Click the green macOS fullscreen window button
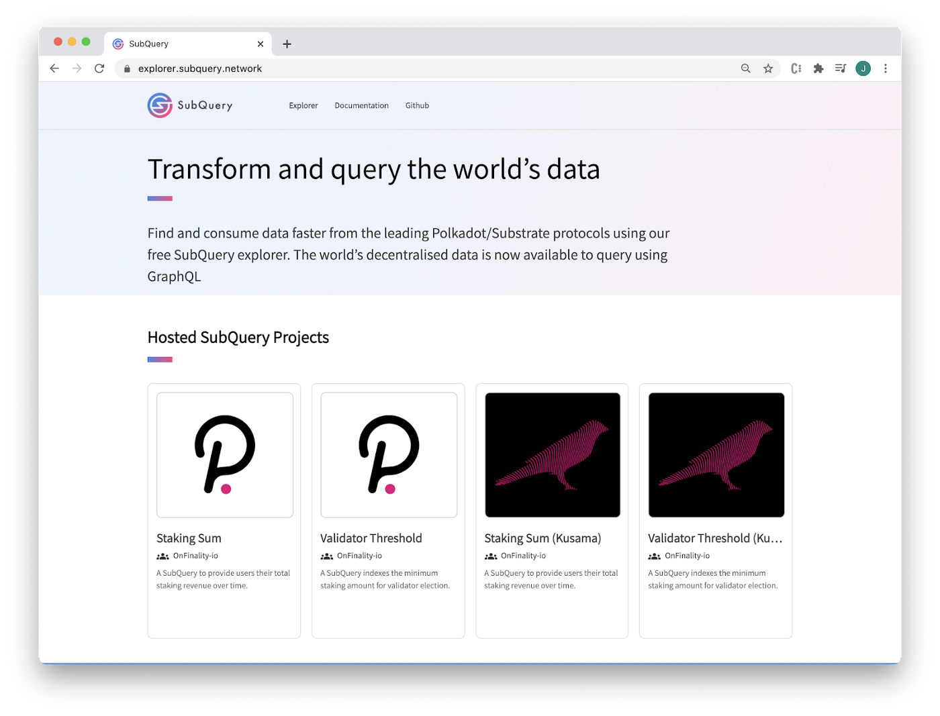This screenshot has height=716, width=940. [x=86, y=42]
